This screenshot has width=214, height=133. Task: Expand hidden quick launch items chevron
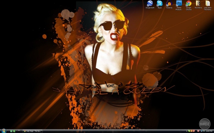19,131
